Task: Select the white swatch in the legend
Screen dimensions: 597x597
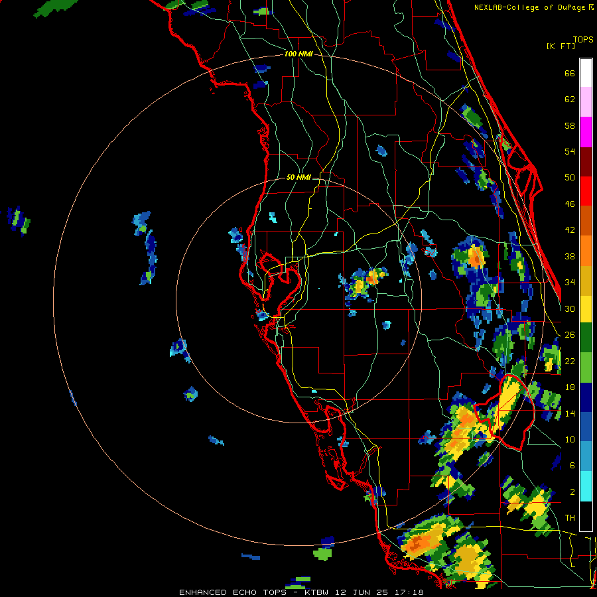Action: 586,73
